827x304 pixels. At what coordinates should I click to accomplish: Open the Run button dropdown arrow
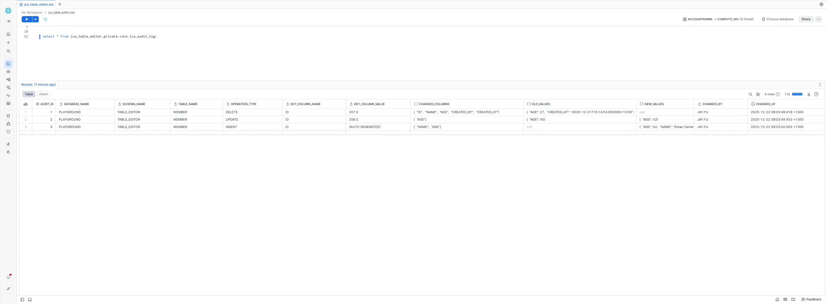pyautogui.click(x=36, y=19)
